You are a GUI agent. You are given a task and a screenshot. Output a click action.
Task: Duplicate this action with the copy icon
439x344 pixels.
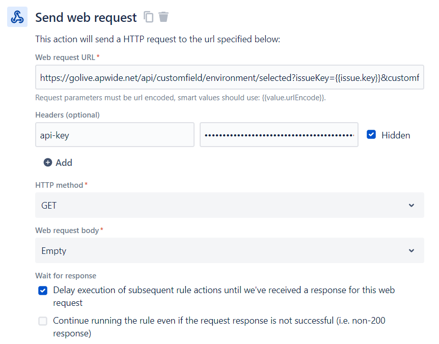coord(149,17)
